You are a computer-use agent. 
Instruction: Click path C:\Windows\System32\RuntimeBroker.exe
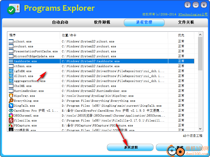tap(94, 91)
